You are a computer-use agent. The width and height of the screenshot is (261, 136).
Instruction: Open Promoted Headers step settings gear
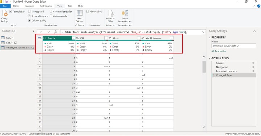click(253, 71)
